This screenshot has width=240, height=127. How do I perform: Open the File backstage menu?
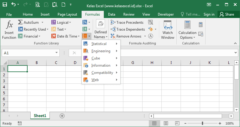coord(9,14)
